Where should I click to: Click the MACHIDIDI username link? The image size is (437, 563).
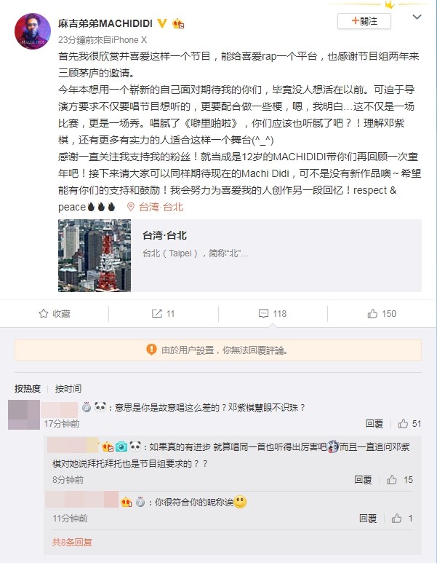pyautogui.click(x=105, y=23)
